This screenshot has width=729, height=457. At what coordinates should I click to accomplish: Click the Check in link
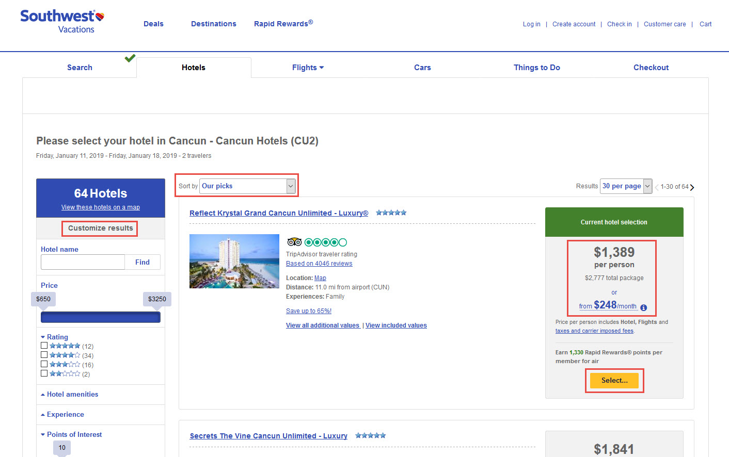pos(620,24)
